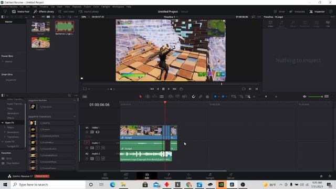
Task: Open the Playback menu
Action: click(77, 7)
